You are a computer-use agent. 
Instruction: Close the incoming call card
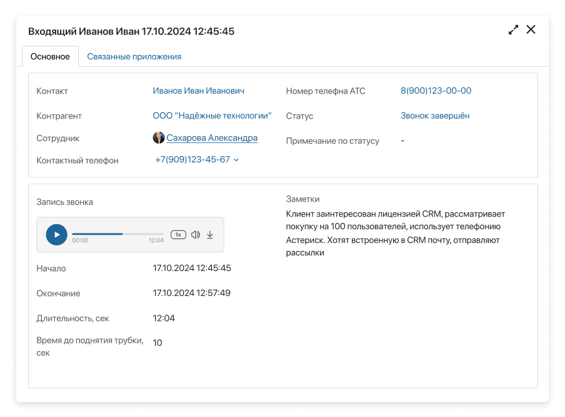coord(531,29)
